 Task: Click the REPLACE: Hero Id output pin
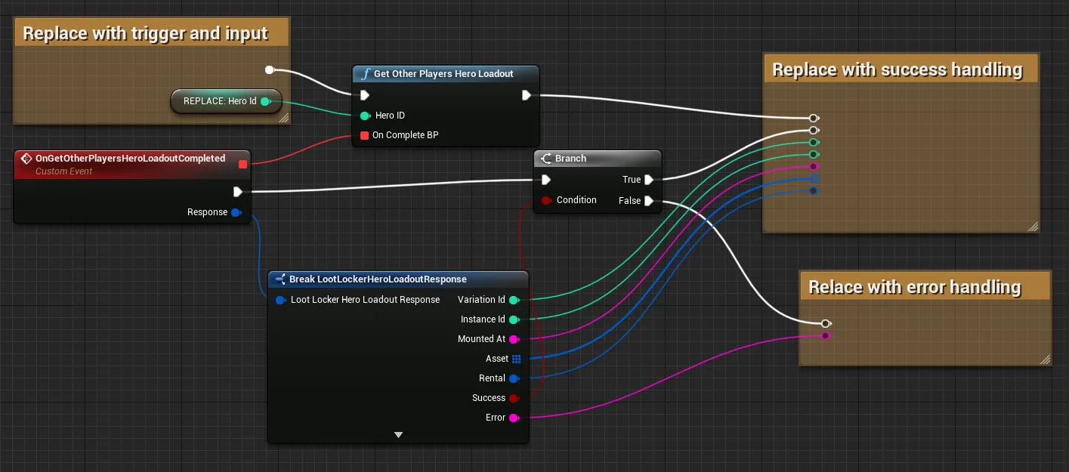[265, 101]
